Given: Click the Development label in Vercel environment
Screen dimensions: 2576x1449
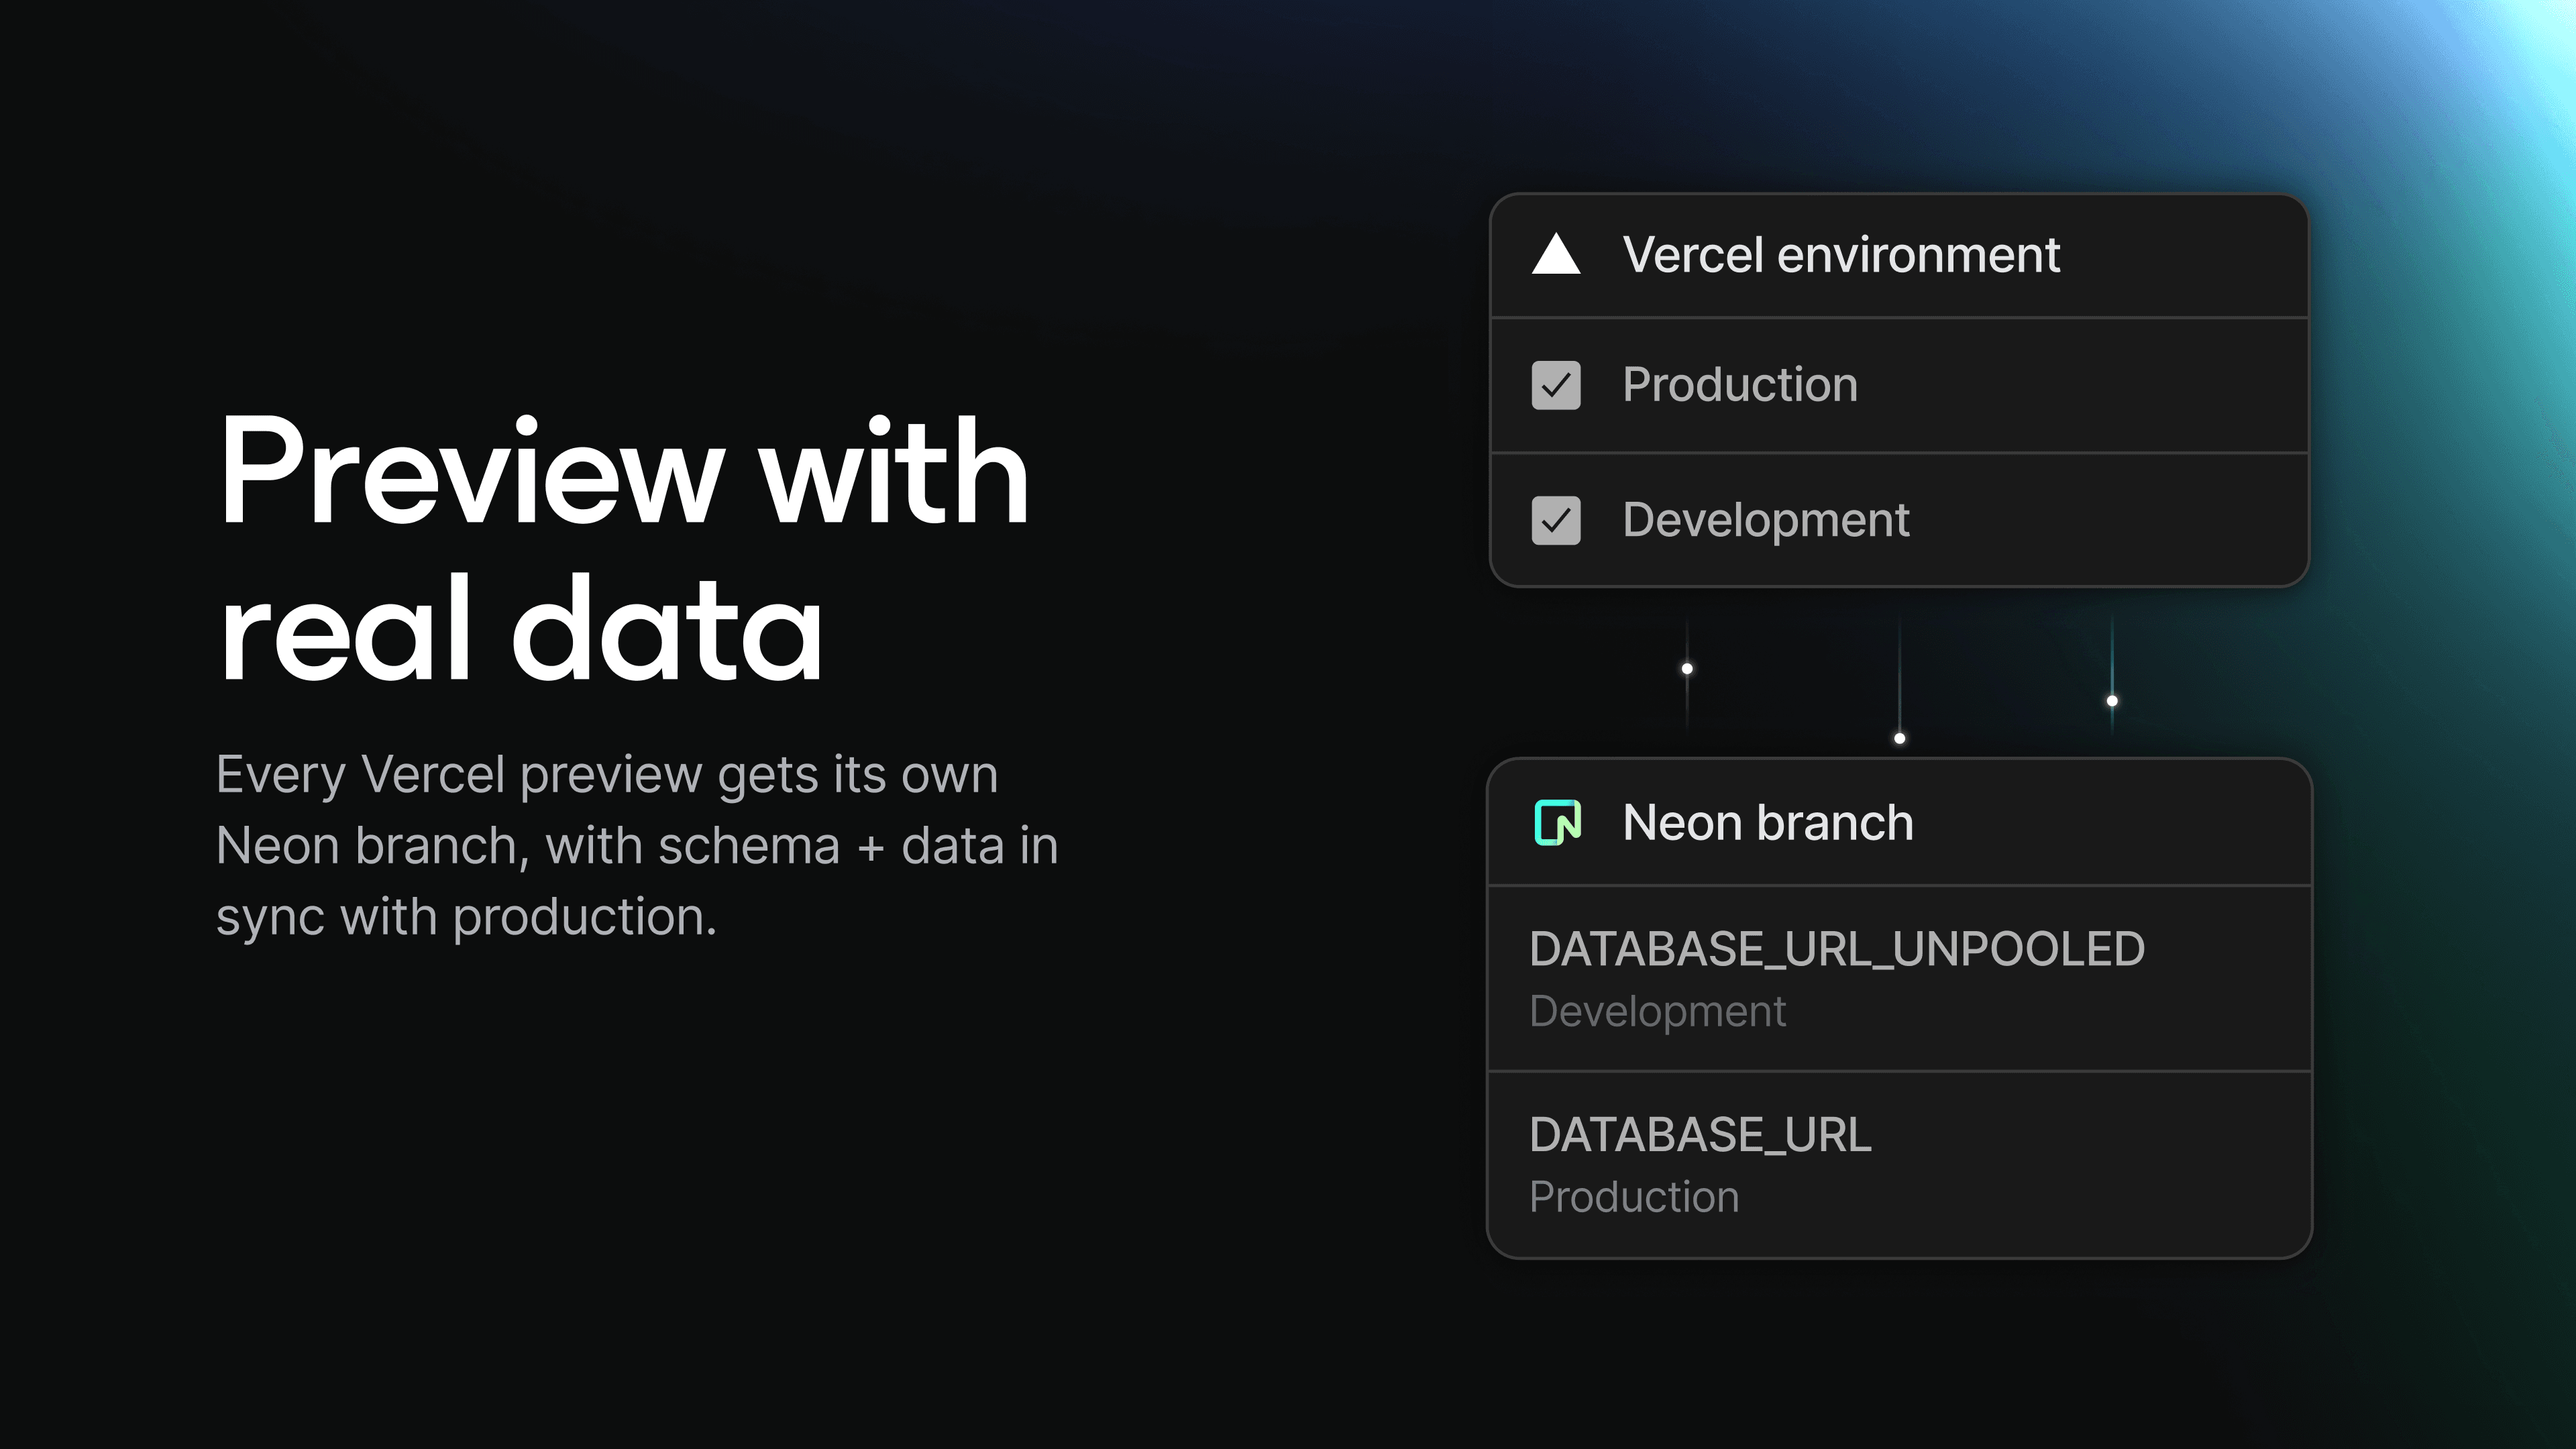Looking at the screenshot, I should (1765, 520).
